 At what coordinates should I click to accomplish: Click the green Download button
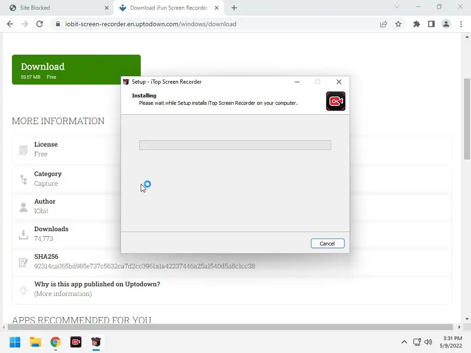(x=76, y=70)
